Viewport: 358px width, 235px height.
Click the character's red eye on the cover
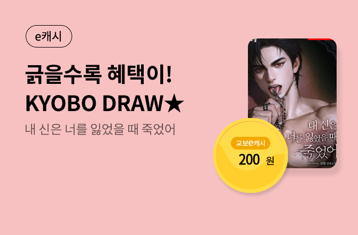[278, 65]
